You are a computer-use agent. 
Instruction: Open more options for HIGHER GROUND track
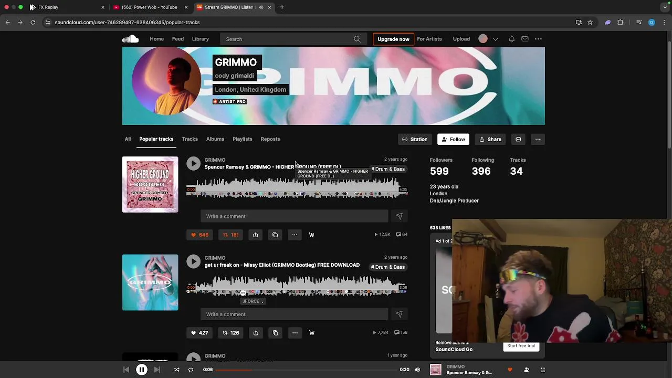[295, 235]
